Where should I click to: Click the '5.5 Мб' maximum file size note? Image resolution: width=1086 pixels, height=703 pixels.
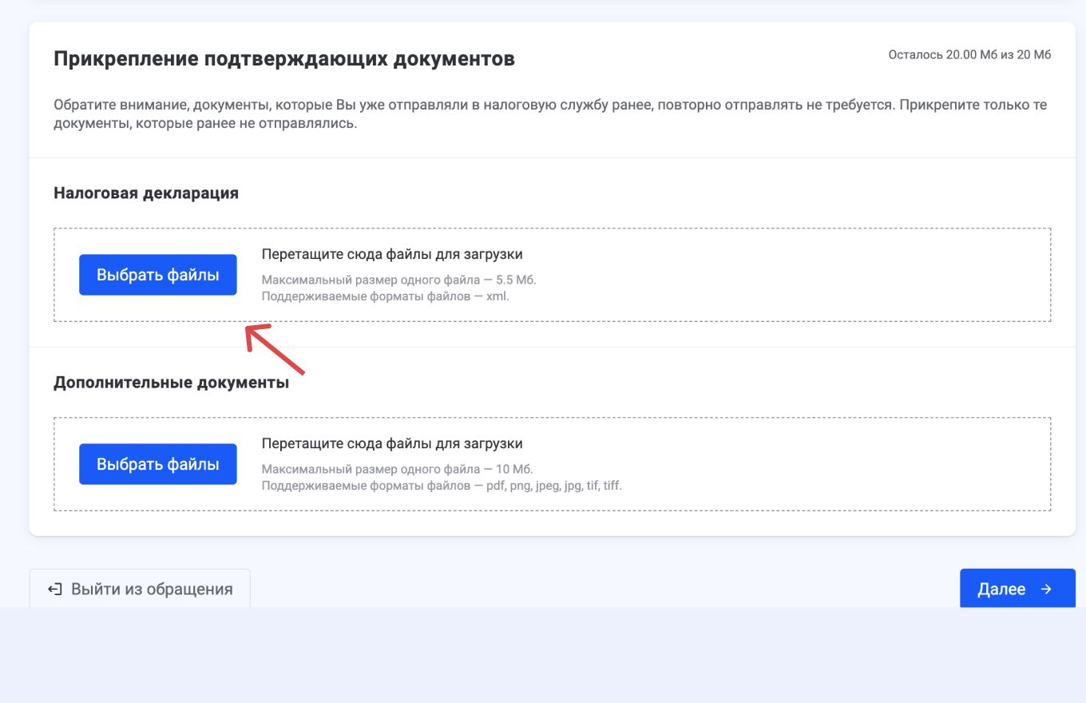coord(398,280)
